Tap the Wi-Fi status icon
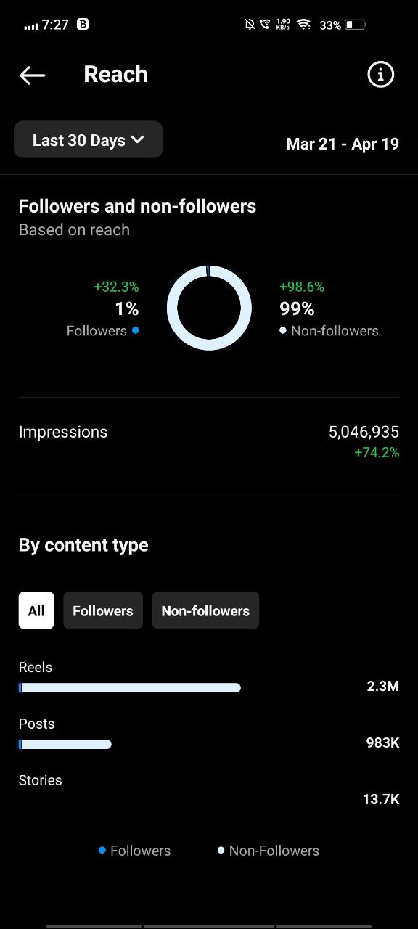 [304, 25]
